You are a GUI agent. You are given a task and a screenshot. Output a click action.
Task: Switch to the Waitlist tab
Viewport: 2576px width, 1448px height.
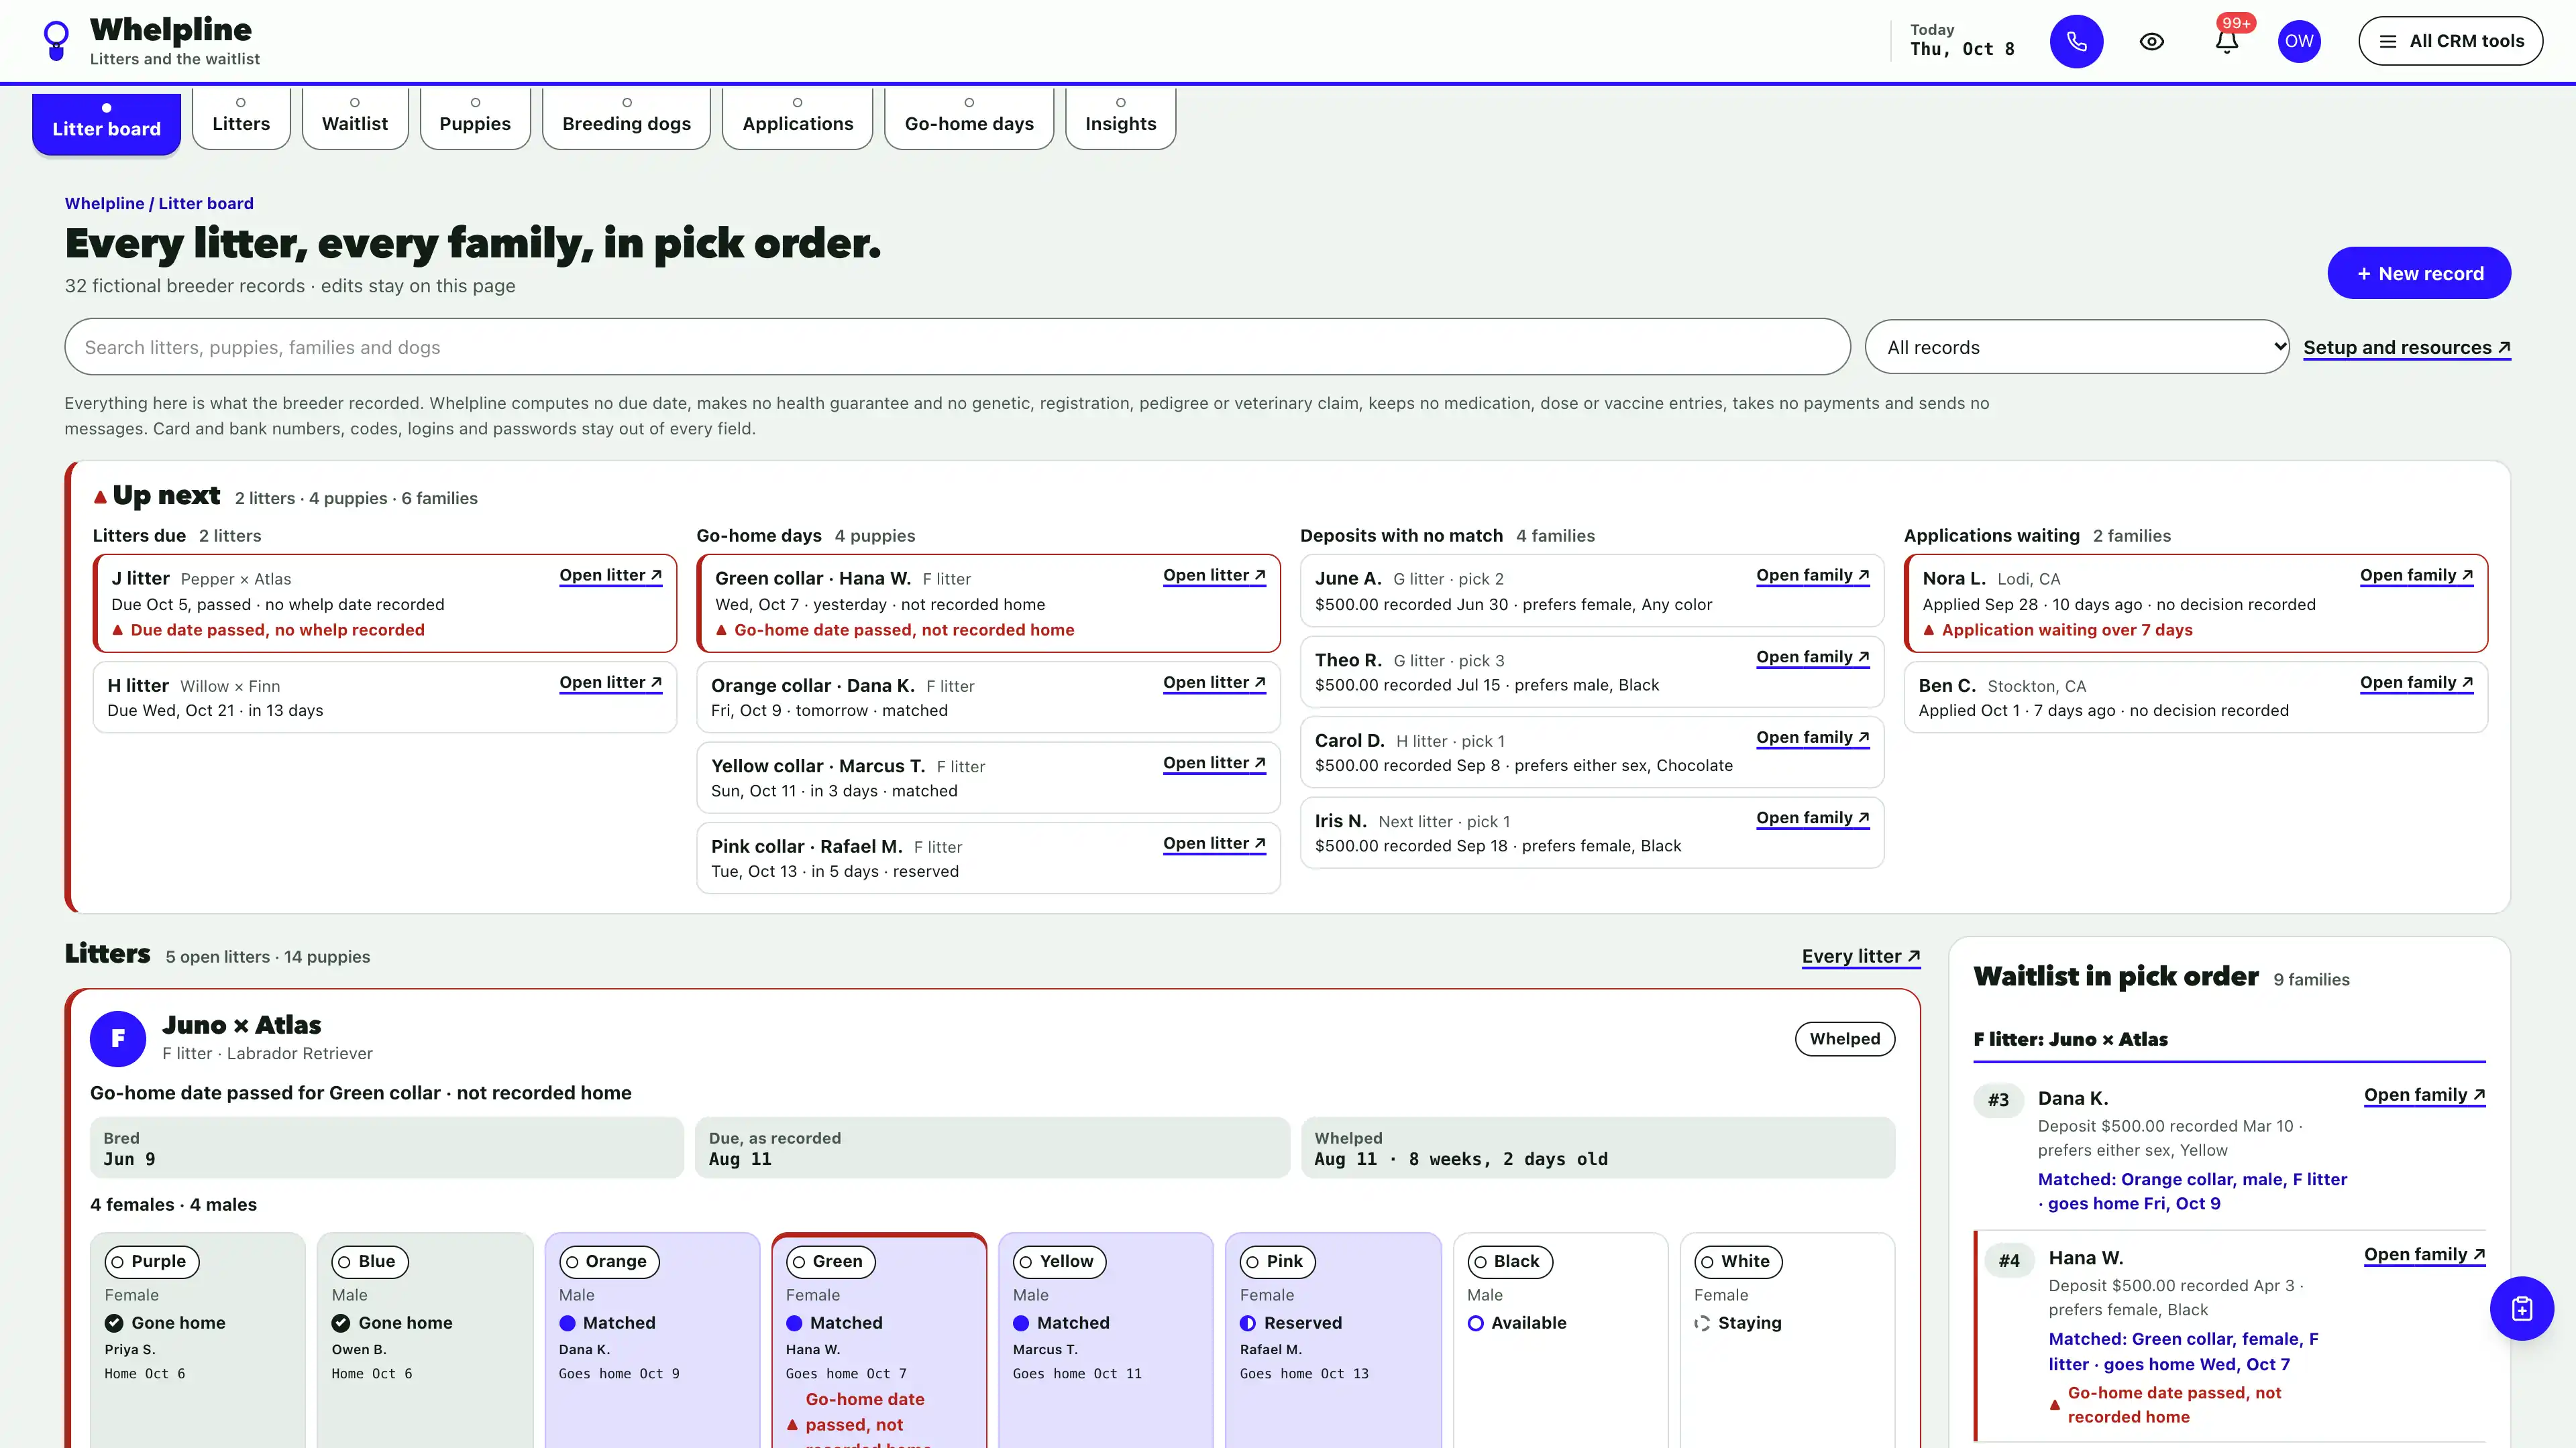(355, 118)
